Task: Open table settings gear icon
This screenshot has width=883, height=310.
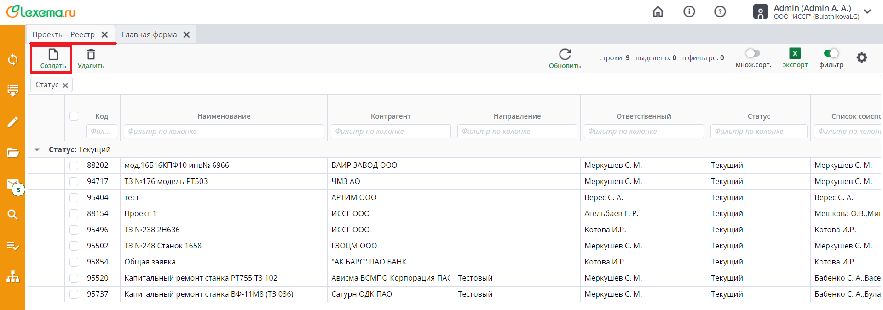Action: point(861,57)
